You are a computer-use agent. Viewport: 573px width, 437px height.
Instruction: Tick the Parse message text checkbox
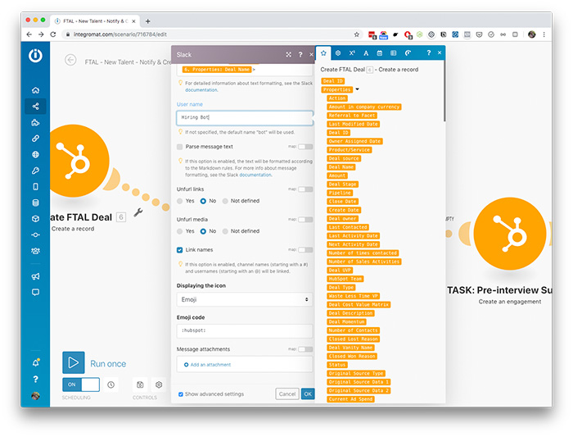[x=180, y=147]
